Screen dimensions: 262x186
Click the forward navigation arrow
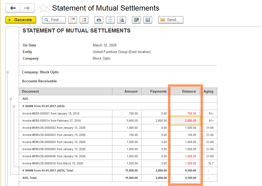[x=27, y=8]
